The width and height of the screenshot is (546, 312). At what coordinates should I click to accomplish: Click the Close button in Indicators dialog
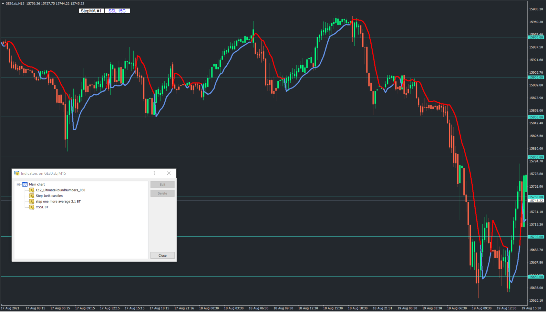pyautogui.click(x=162, y=255)
